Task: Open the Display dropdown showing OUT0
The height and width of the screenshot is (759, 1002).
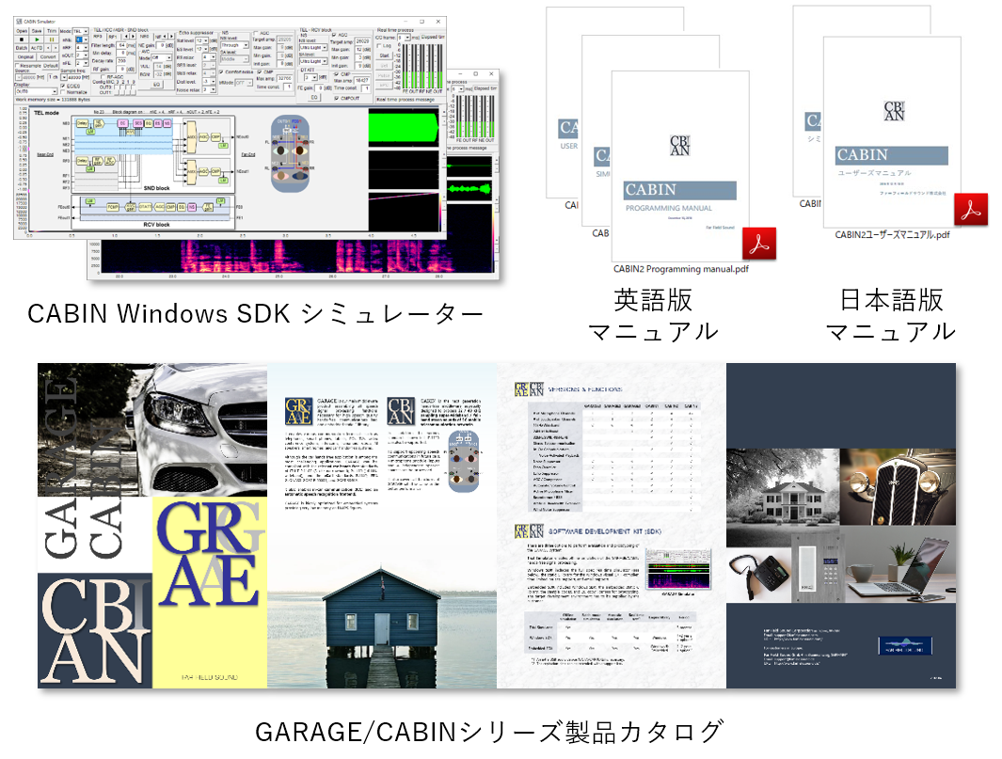Action: 37,91
